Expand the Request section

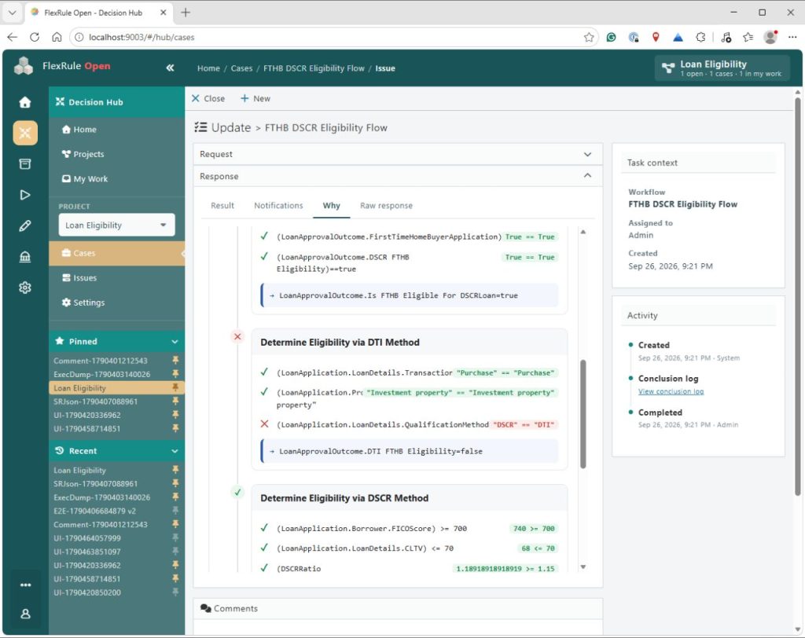coord(397,154)
